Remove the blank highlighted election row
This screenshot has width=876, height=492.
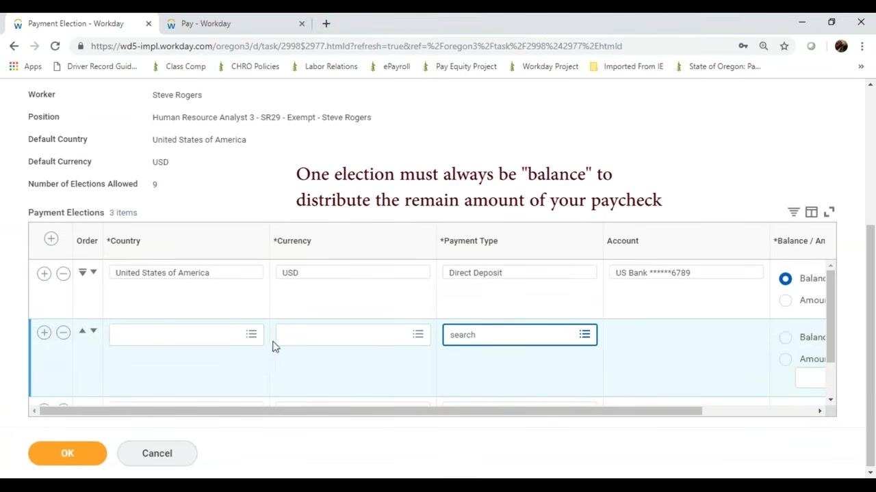[63, 333]
